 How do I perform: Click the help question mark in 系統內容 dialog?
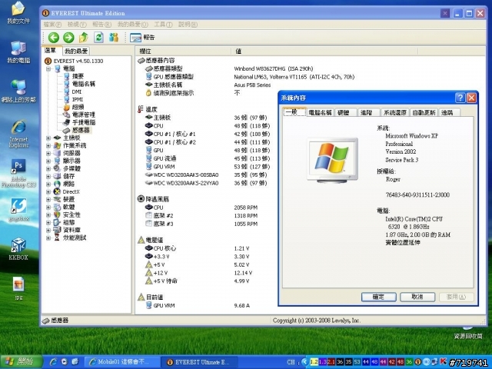(460, 98)
